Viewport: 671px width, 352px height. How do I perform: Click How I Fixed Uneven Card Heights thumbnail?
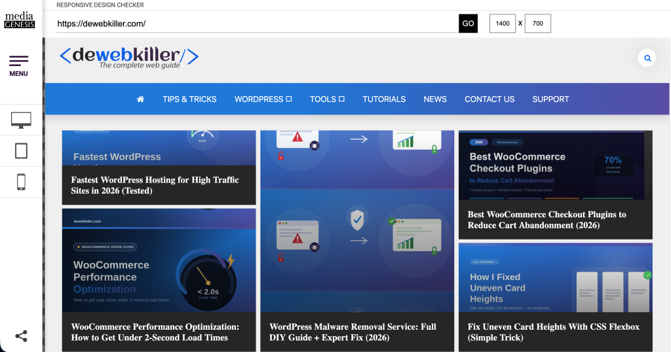click(x=556, y=278)
